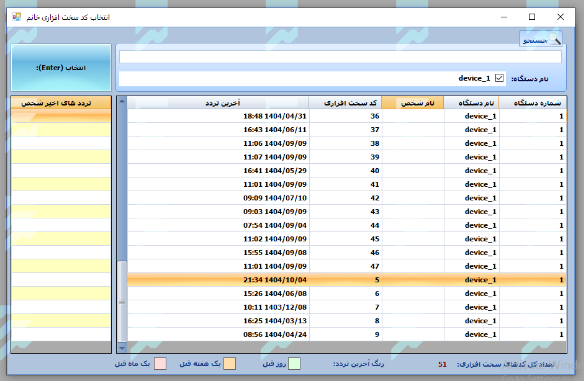Click the empty search text field
The image size is (586, 381).
[340, 57]
